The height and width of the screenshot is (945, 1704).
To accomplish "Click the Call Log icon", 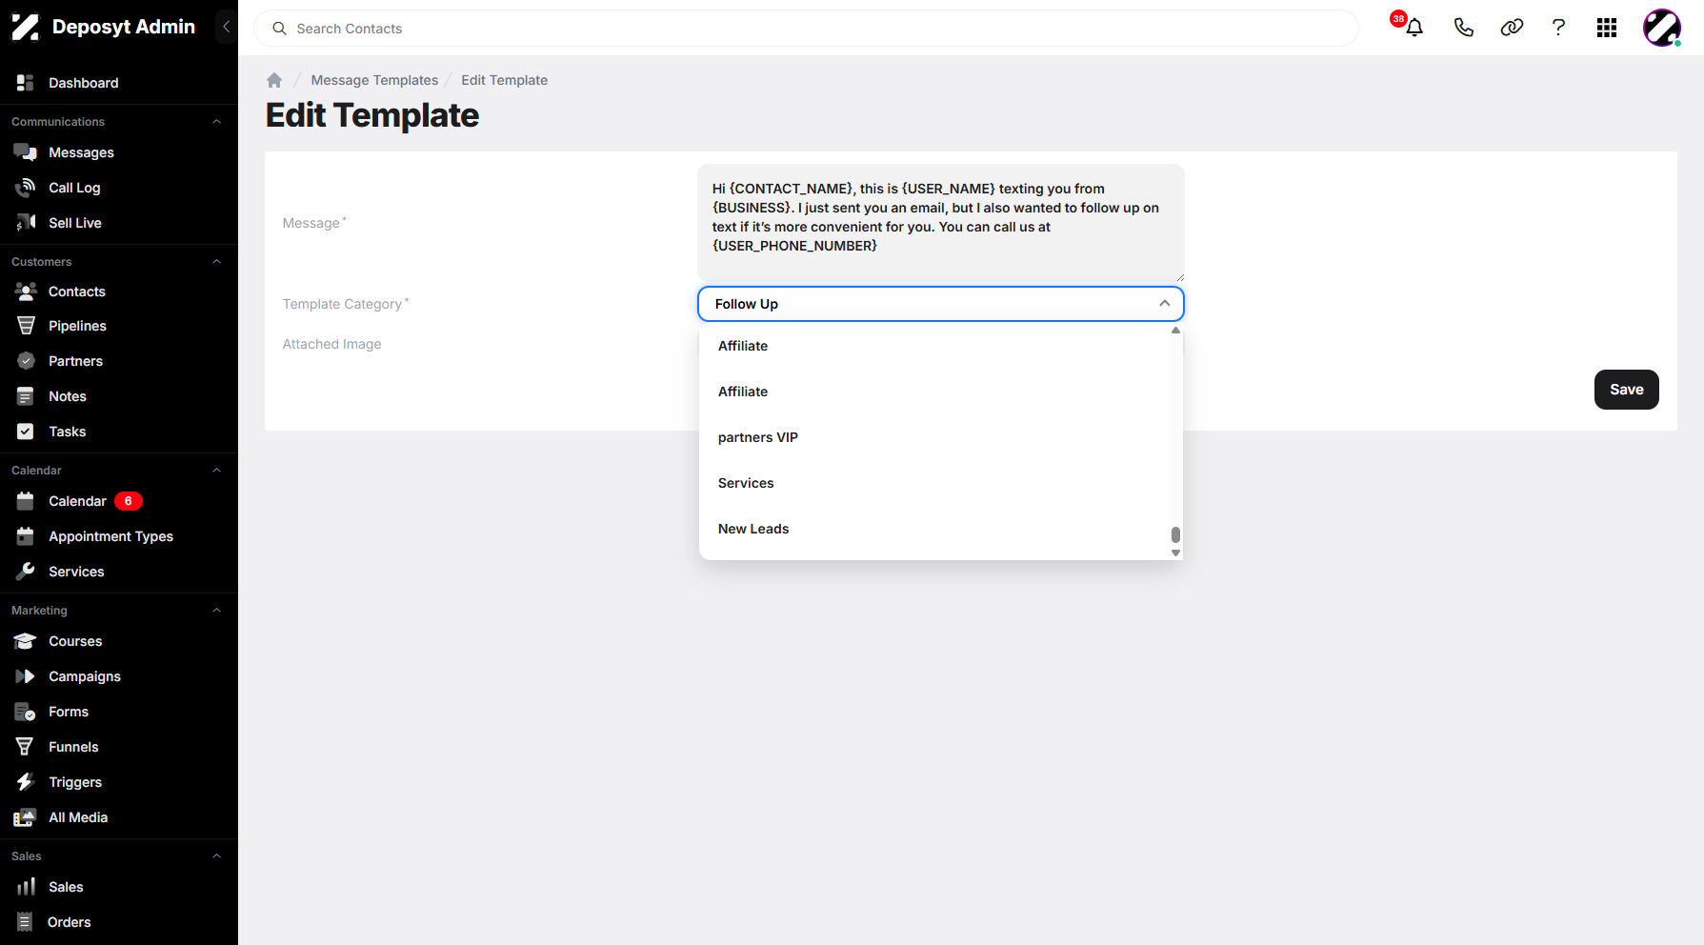I will [26, 188].
